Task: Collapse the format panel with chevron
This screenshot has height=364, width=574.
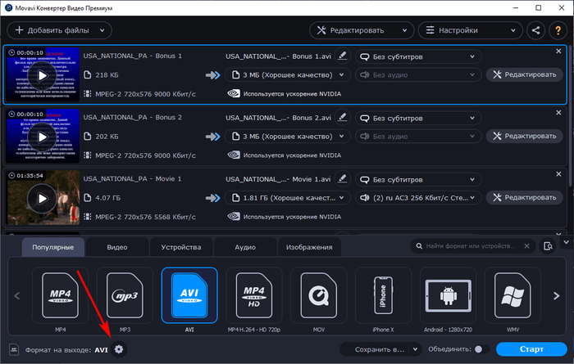Action: click(567, 242)
